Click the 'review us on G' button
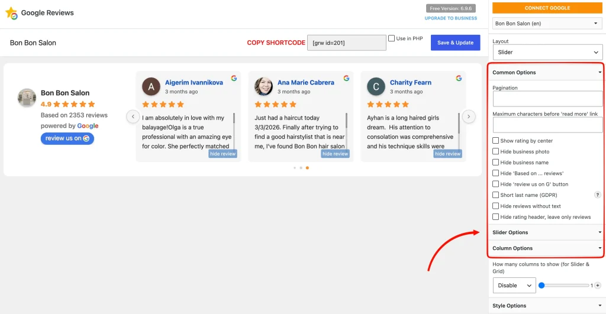Screen dimensions: 606x314 [67, 138]
